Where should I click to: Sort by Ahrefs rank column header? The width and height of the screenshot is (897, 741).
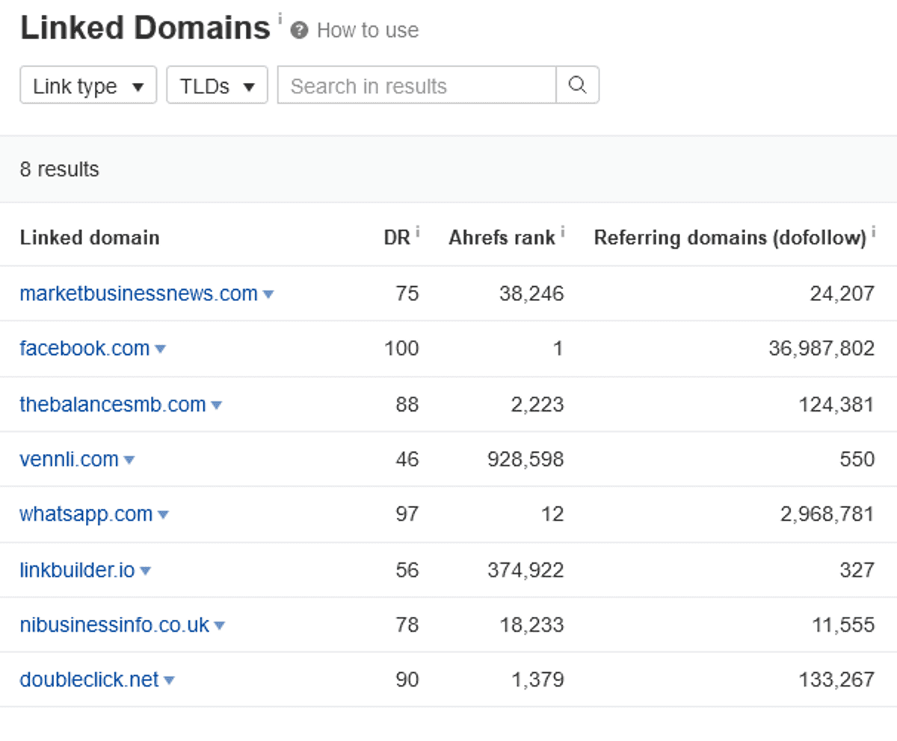click(502, 238)
